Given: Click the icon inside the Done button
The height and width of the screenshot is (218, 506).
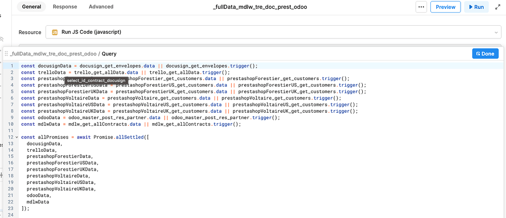Looking at the screenshot, I should pos(478,53).
